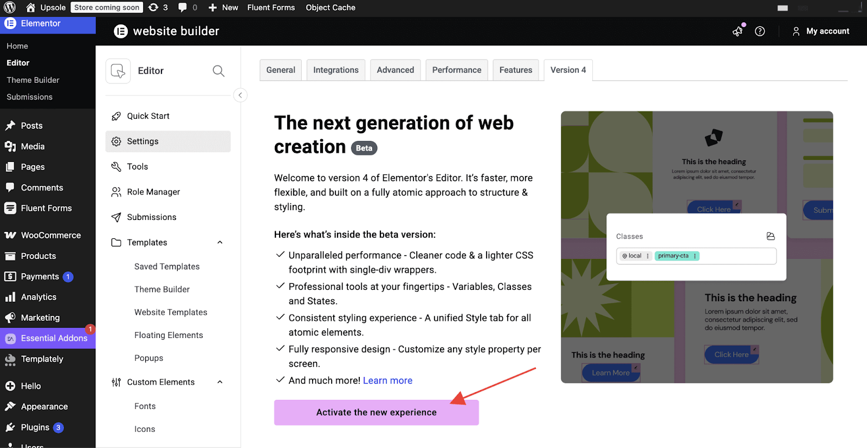Click the Beta badge

point(364,148)
